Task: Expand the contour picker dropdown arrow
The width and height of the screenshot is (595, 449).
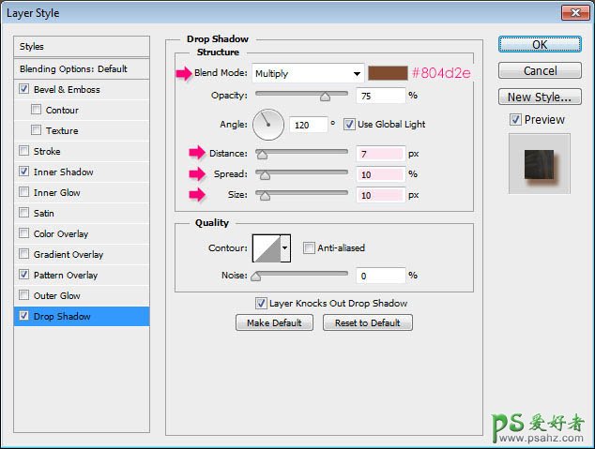Action: (x=285, y=247)
